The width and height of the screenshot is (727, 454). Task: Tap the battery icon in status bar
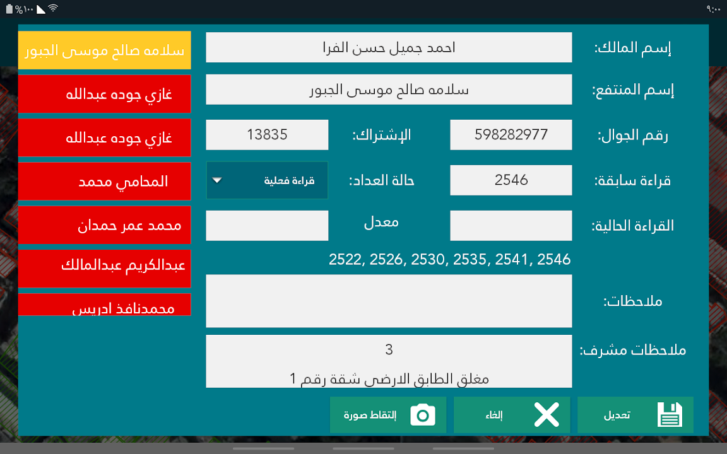click(x=8, y=9)
